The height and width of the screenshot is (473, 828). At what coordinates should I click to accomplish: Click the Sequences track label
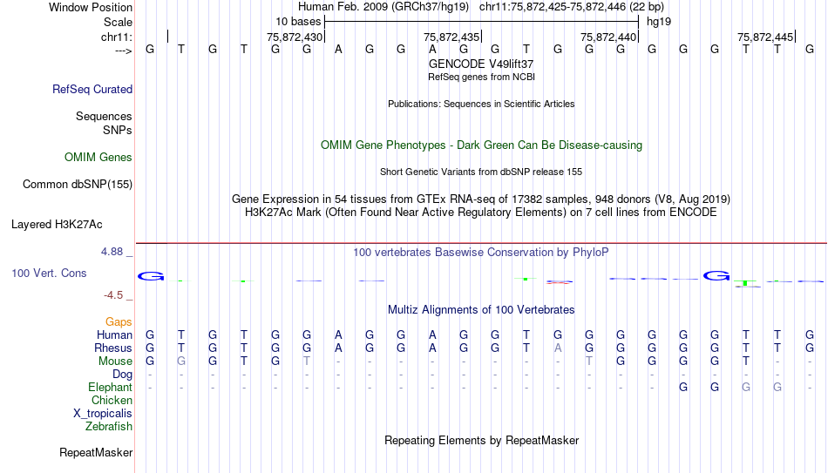click(x=104, y=116)
